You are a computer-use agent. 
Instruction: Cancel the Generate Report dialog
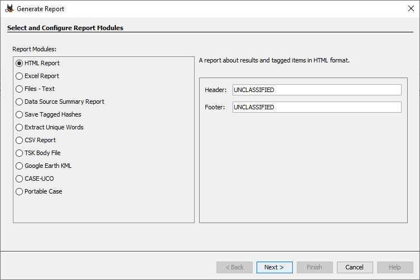[x=354, y=267]
